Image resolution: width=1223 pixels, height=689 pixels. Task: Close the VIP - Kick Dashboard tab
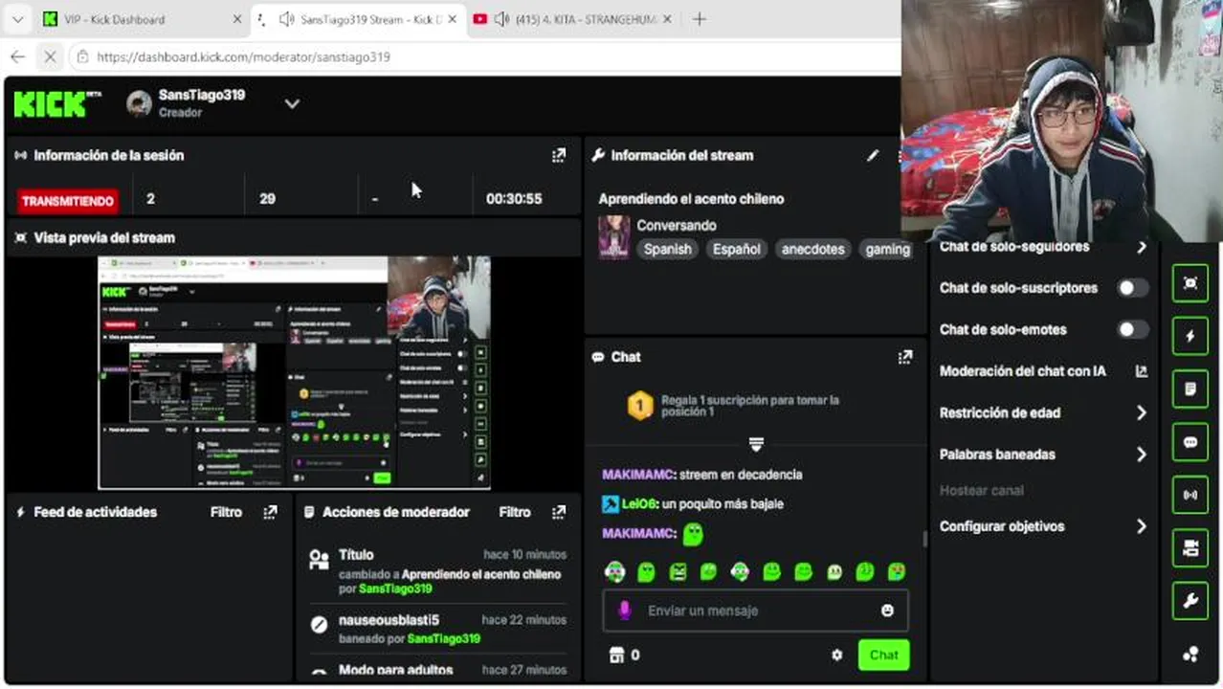tap(237, 19)
